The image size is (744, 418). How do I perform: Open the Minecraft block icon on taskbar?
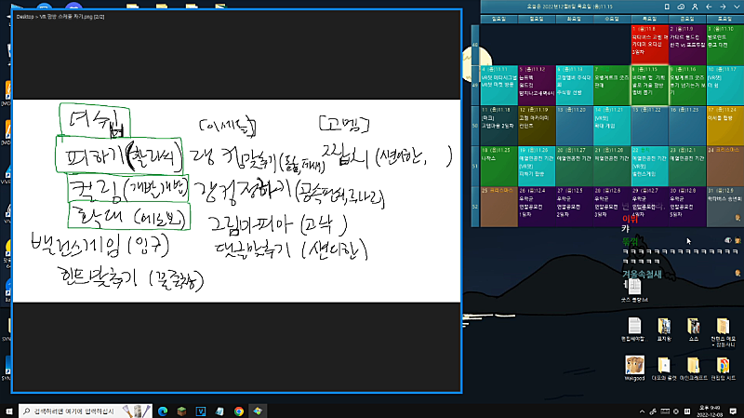tap(181, 411)
